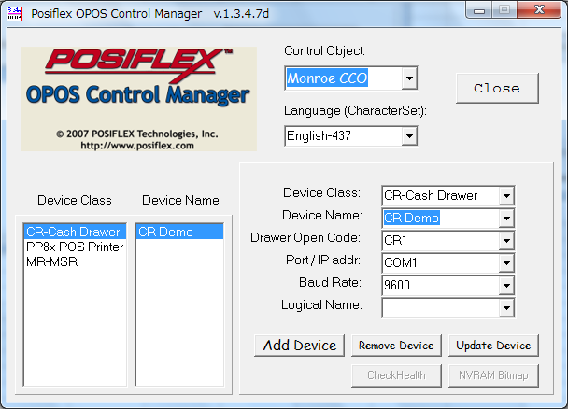
Task: Click the Remove Device button
Action: (x=396, y=346)
